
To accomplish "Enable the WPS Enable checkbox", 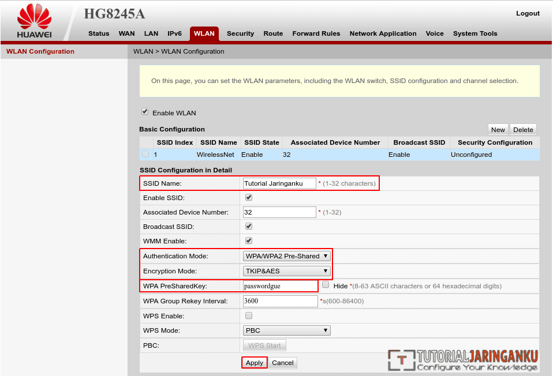I will [248, 315].
